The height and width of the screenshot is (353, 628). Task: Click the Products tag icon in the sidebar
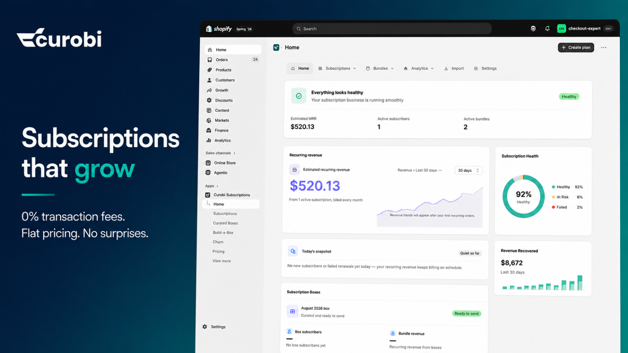coord(210,70)
